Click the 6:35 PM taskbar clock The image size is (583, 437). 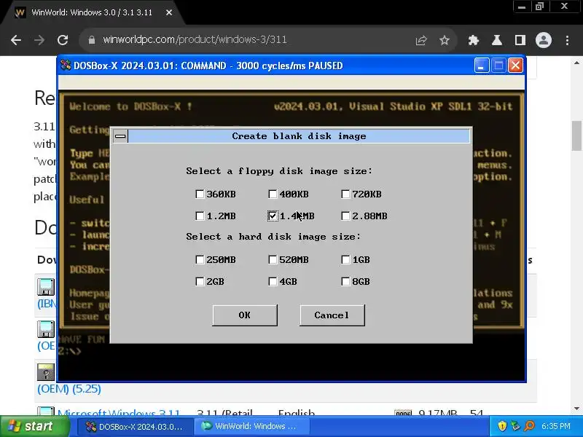(x=556, y=426)
